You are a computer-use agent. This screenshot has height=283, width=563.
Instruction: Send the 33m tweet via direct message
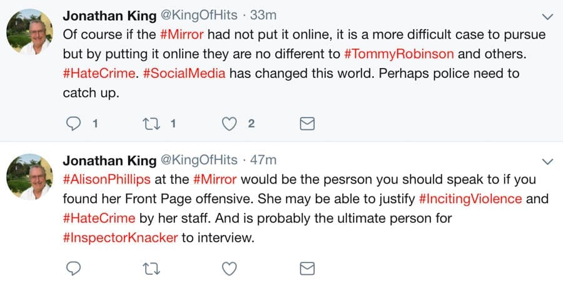pyautogui.click(x=307, y=124)
